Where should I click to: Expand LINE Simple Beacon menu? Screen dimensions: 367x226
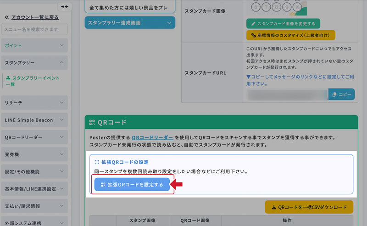pyautogui.click(x=34, y=120)
